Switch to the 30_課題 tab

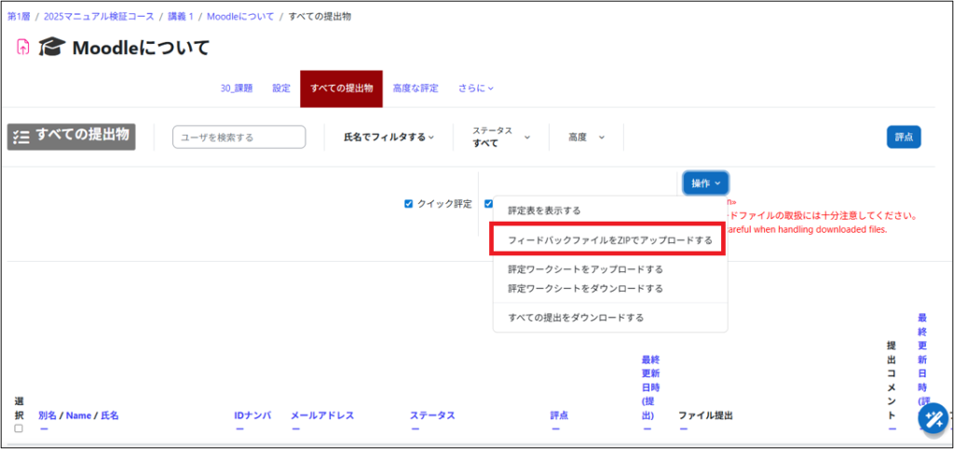tap(237, 88)
